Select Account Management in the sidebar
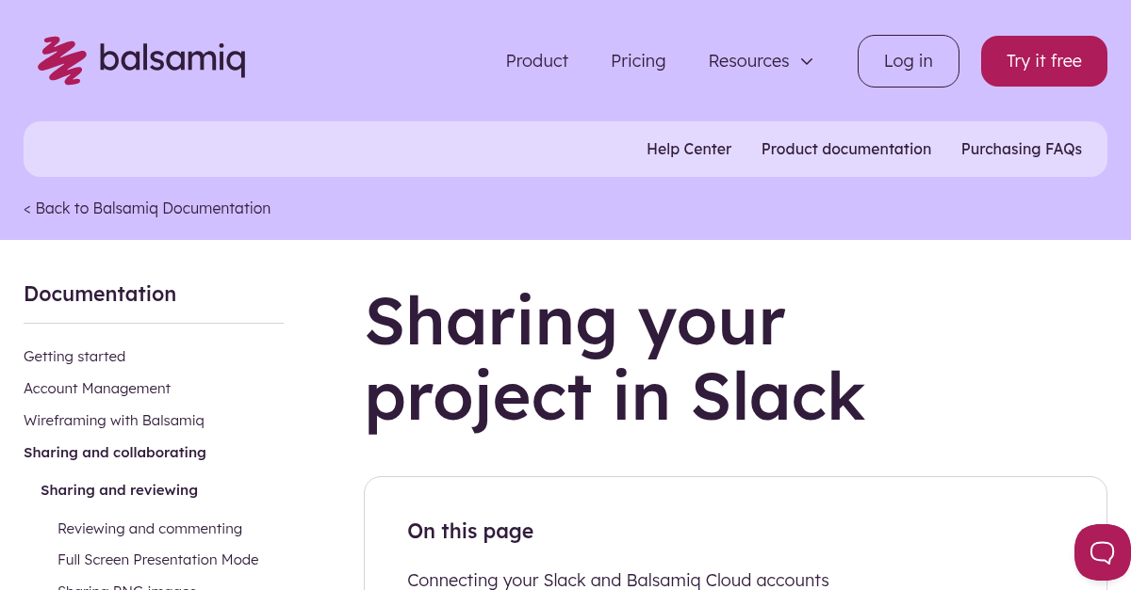Viewport: 1131px width, 590px height. click(x=97, y=388)
